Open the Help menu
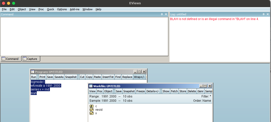 pyautogui.click(x=98, y=9)
